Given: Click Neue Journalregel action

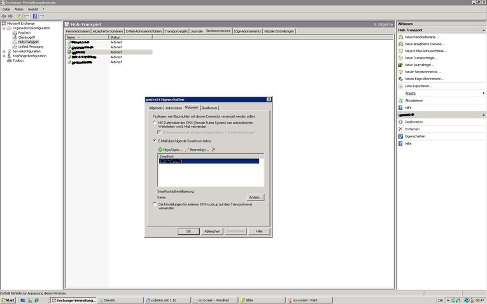Looking at the screenshot, I should click(x=420, y=65).
